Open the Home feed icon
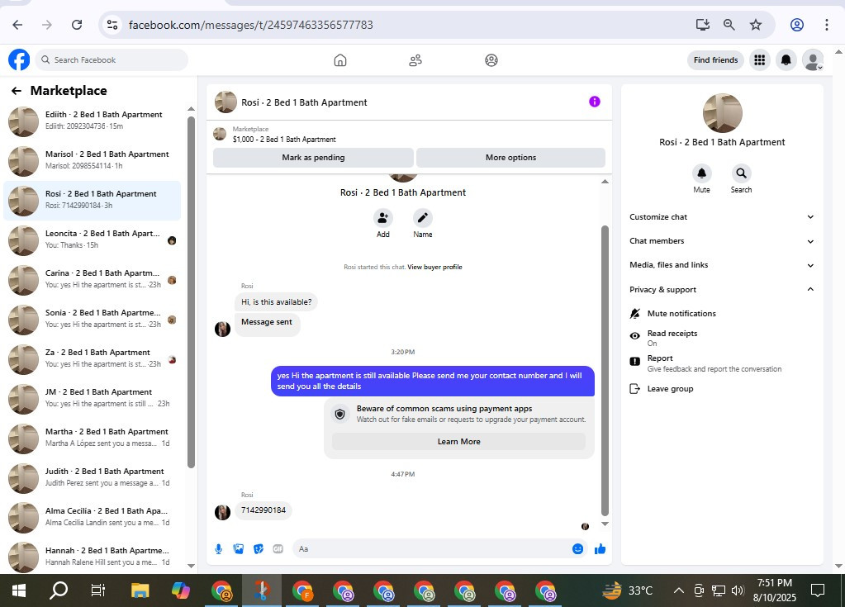845x607 pixels. (340, 59)
